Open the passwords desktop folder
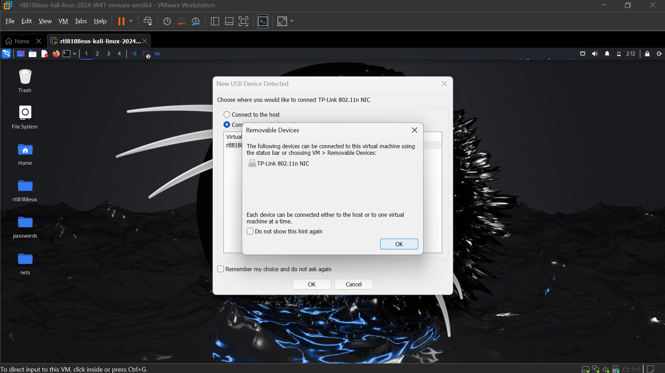 tap(25, 227)
